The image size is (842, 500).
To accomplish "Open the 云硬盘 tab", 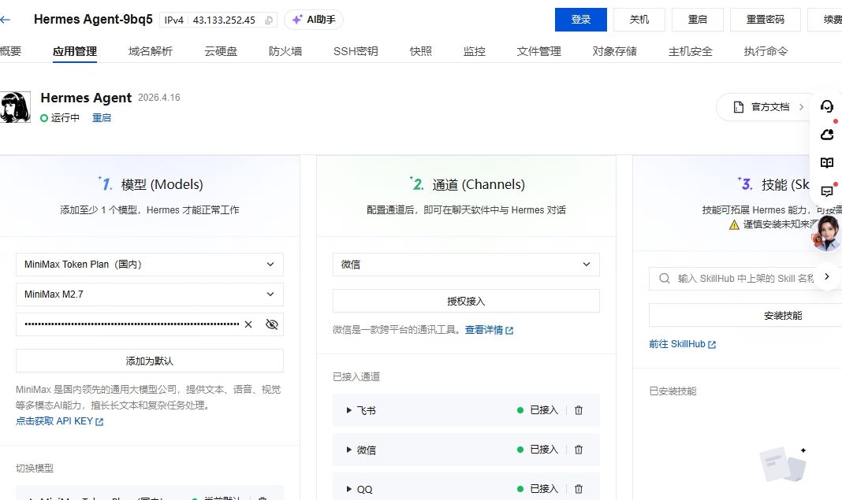I will (221, 51).
